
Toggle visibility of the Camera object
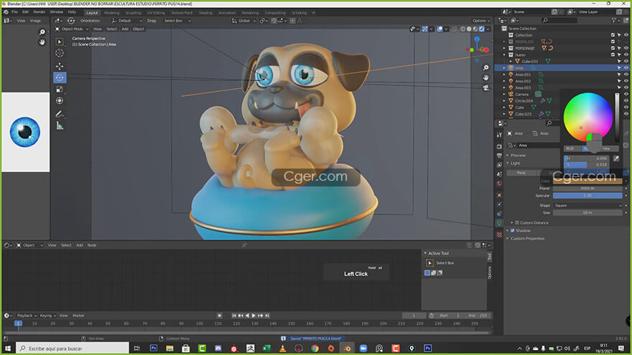pos(626,94)
